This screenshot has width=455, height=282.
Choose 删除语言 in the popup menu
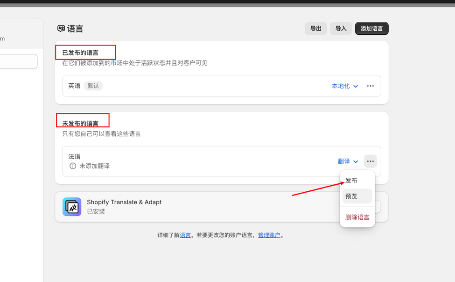coord(357,217)
